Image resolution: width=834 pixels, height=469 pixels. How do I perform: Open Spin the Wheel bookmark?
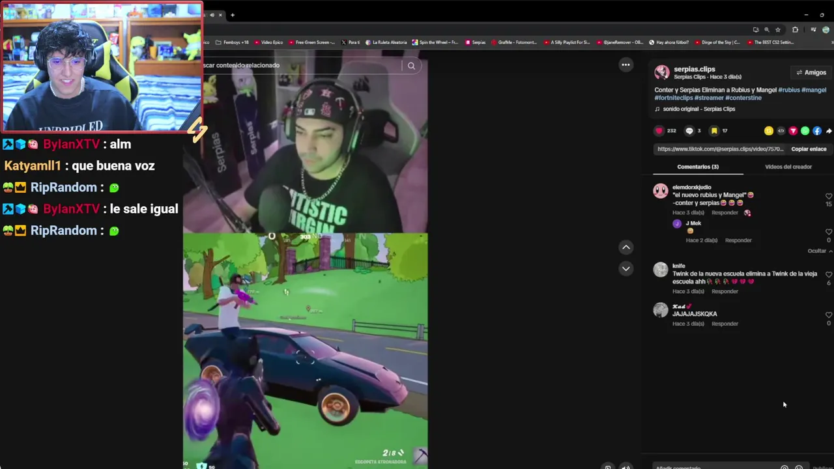click(435, 42)
